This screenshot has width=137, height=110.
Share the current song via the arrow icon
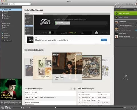click(x=20, y=103)
